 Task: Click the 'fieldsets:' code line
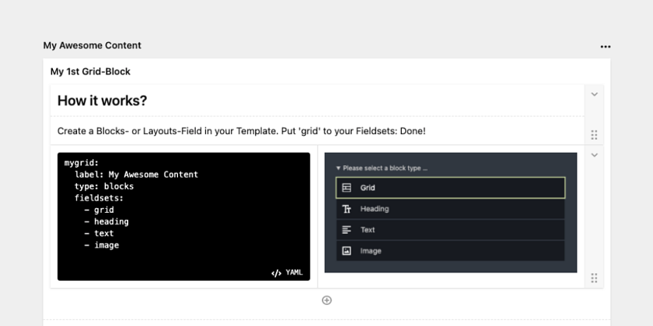click(x=100, y=198)
